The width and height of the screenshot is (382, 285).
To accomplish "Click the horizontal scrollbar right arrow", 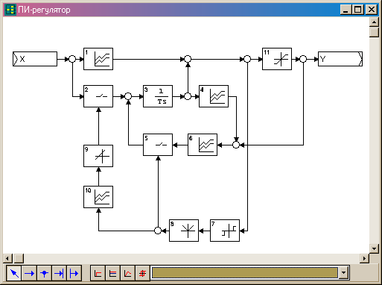I will click(364, 258).
